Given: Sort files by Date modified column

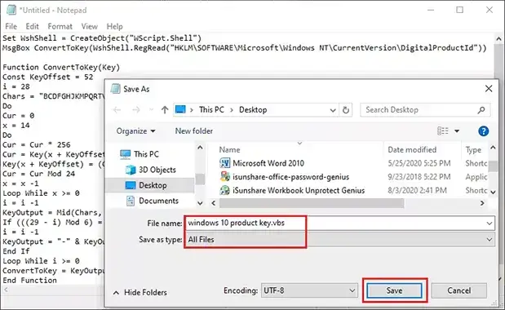Looking at the screenshot, I should pos(412,149).
